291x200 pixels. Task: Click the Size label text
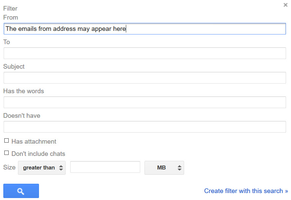click(9, 167)
